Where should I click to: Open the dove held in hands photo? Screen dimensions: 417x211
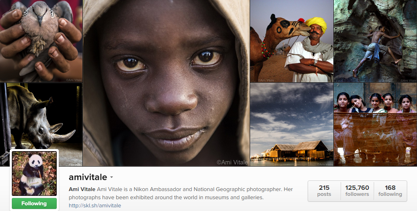(x=41, y=41)
